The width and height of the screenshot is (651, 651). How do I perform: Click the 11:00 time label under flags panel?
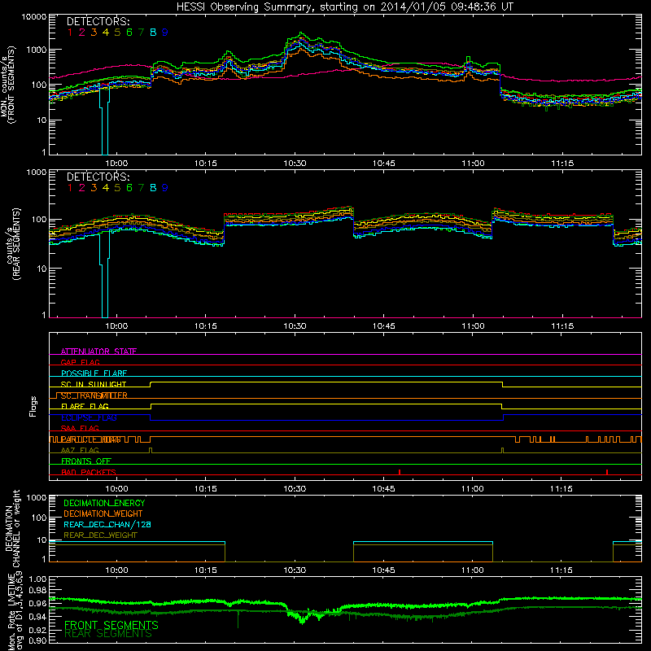click(x=473, y=489)
